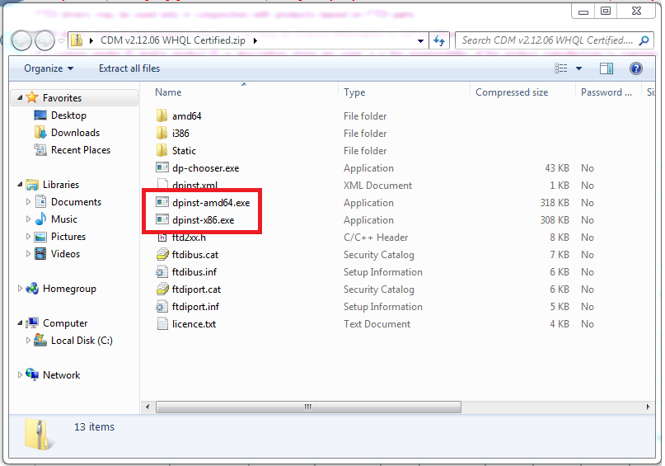The width and height of the screenshot is (665, 466).
Task: Open the Organize menu
Action: tap(49, 68)
